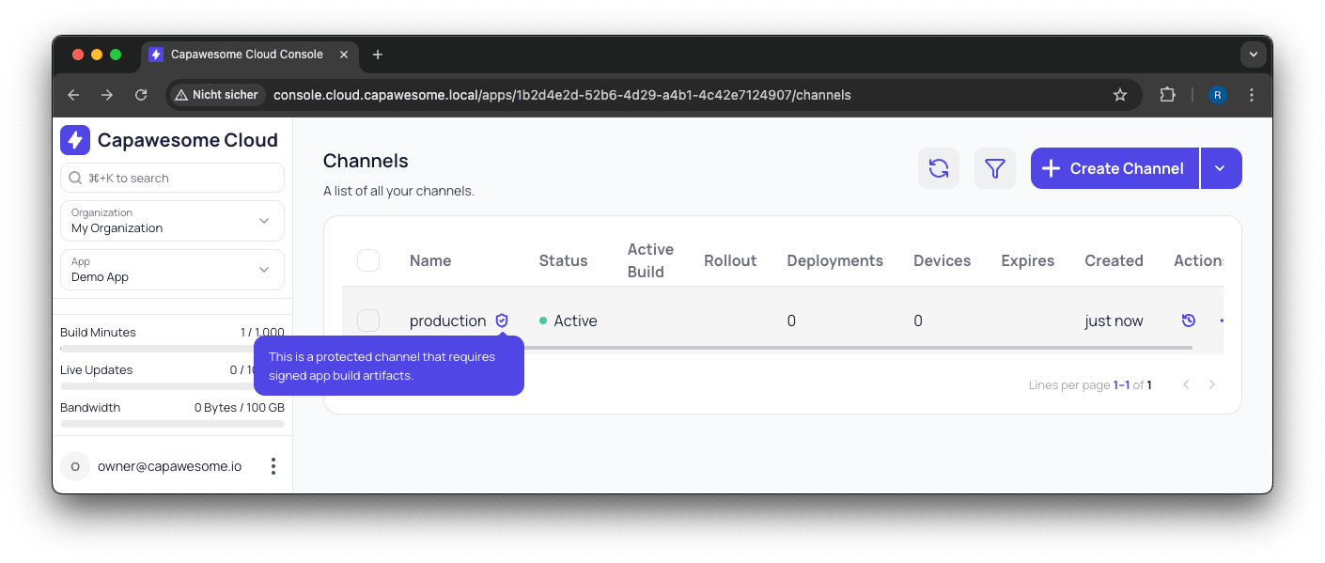Open a new browser tab

pos(378,55)
